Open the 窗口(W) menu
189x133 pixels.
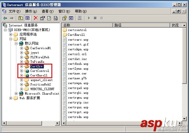64,11
